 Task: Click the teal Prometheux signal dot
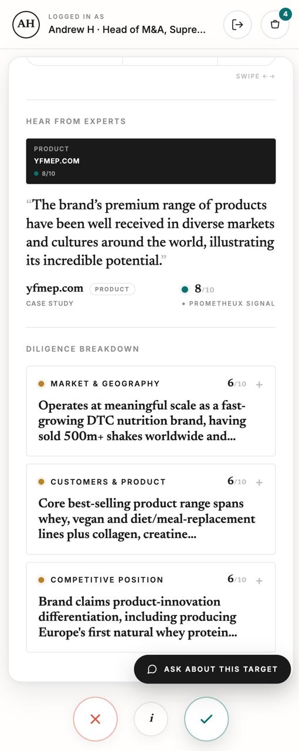pos(185,289)
